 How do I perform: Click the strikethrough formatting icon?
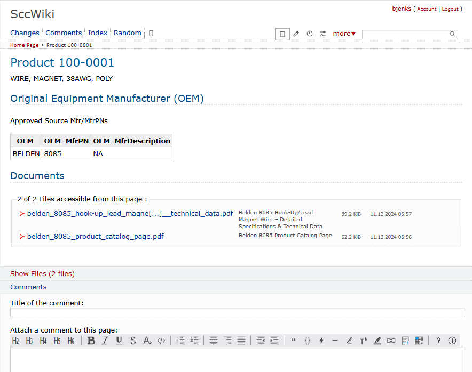(133, 341)
